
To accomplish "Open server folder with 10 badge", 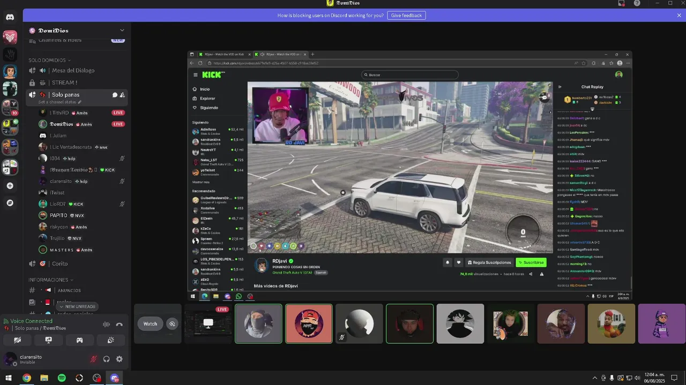I will click(10, 107).
